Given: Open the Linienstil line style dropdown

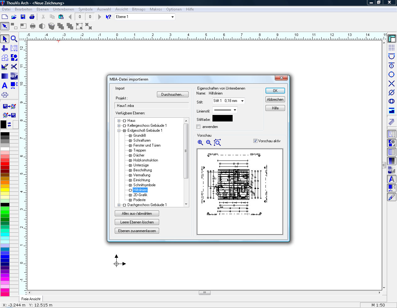Looking at the screenshot, I should 235,110.
